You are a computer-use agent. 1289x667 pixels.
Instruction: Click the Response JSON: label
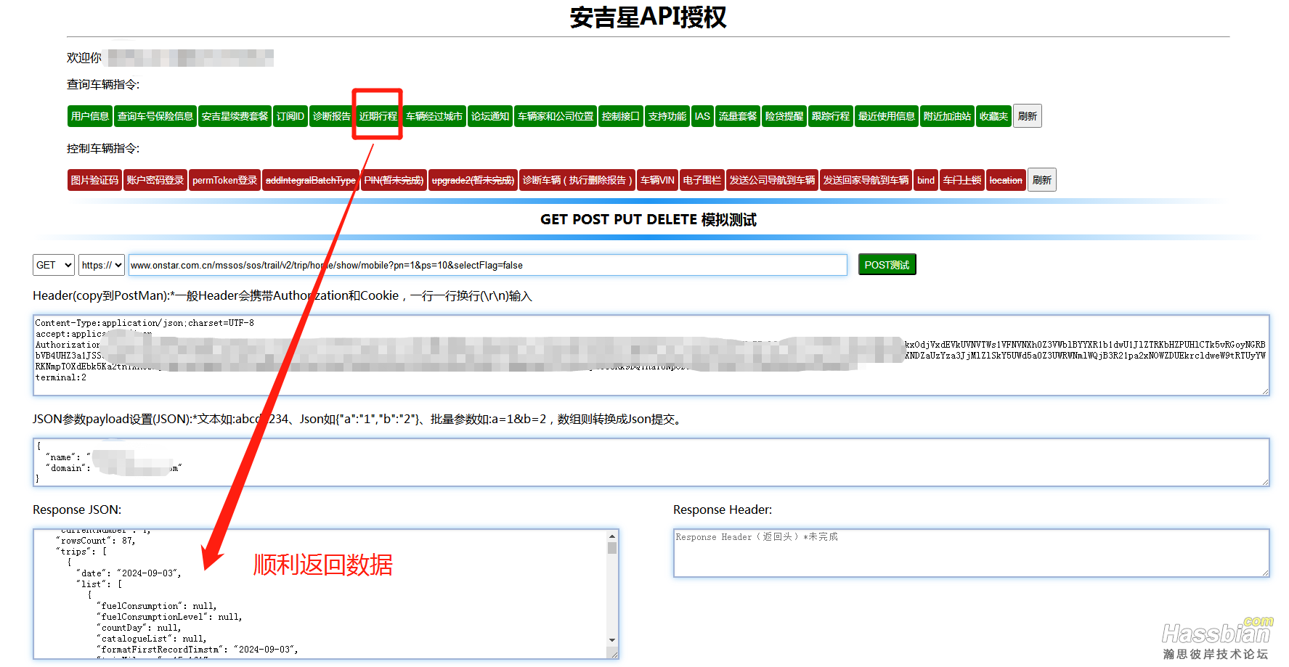77,510
